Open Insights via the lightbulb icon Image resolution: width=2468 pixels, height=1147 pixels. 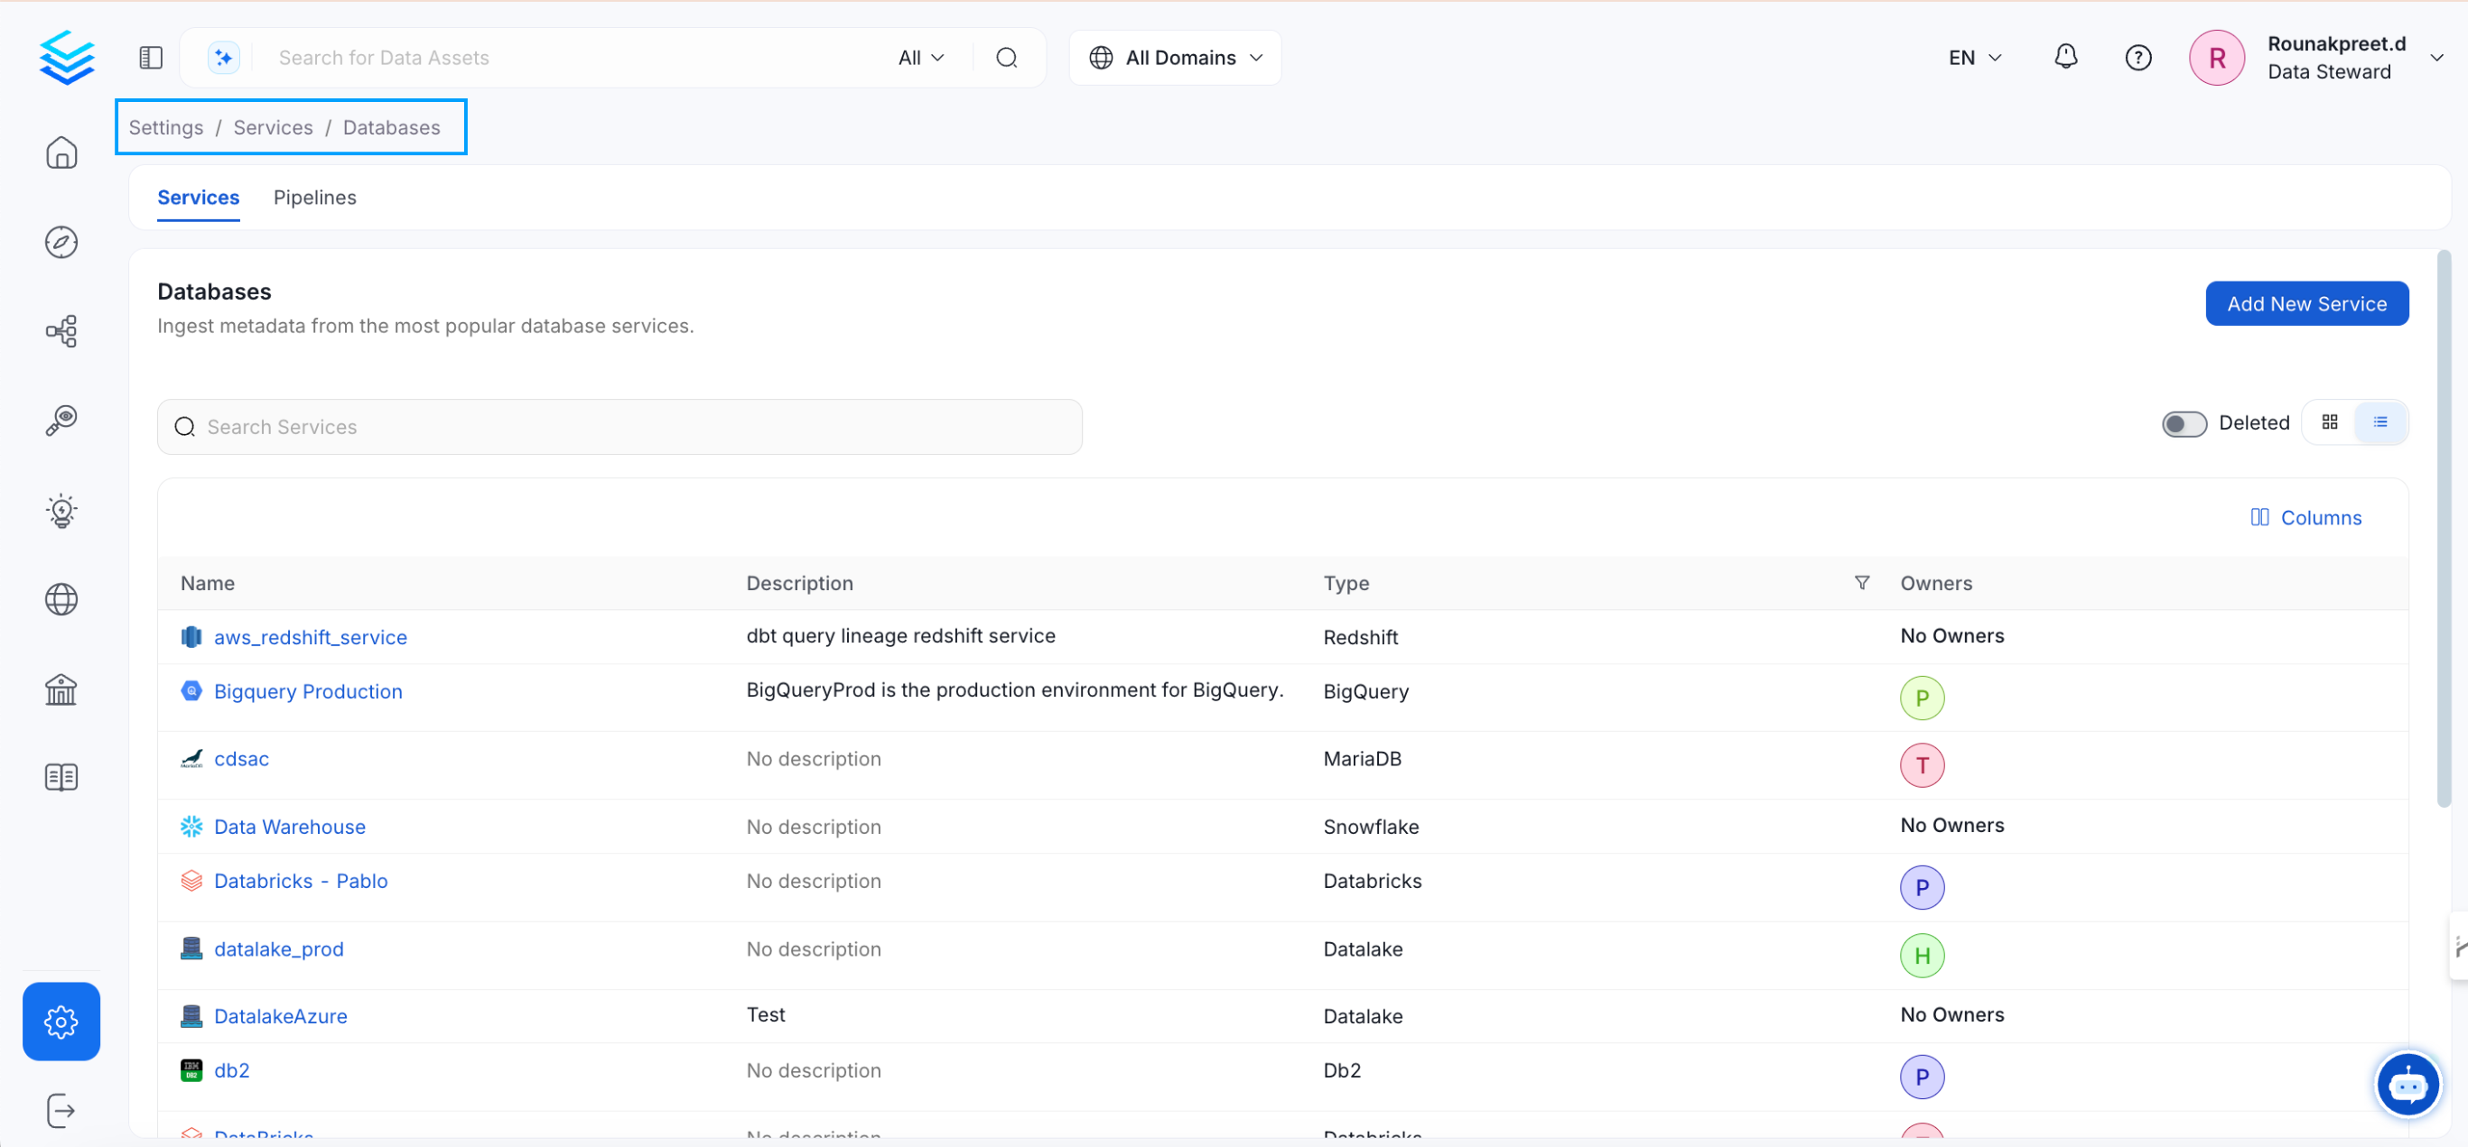tap(61, 510)
